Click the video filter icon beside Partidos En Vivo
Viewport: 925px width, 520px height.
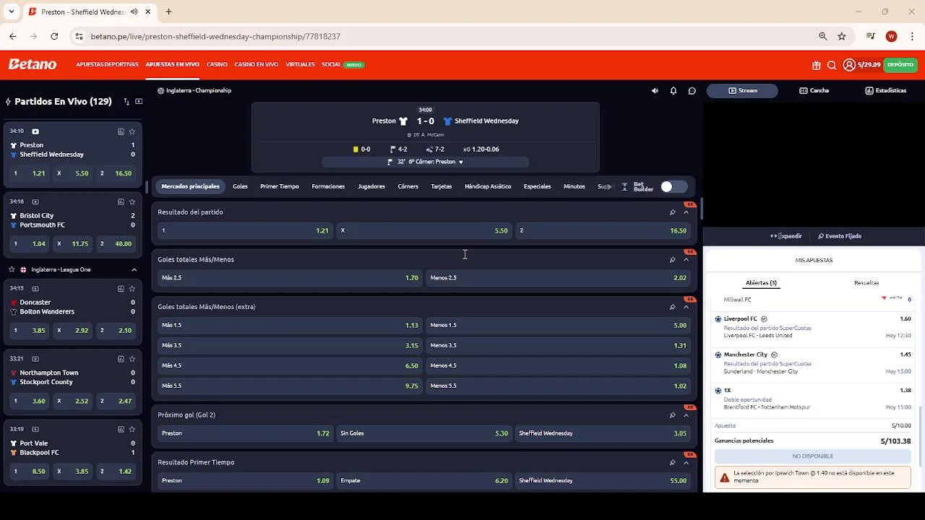coord(139,102)
